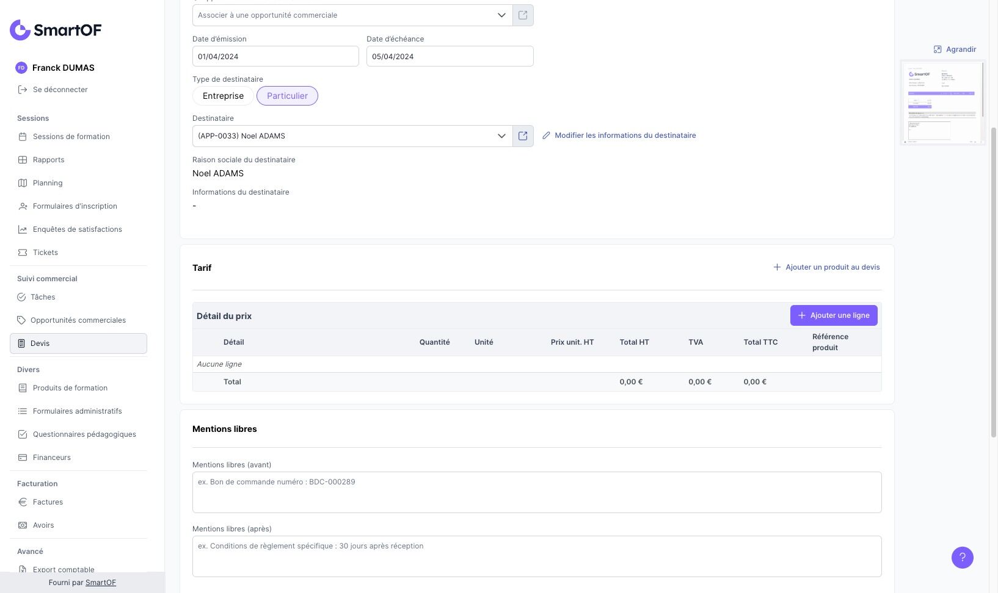Image resolution: width=998 pixels, height=593 pixels.
Task: Open the Date d'émission date field
Action: [275, 56]
